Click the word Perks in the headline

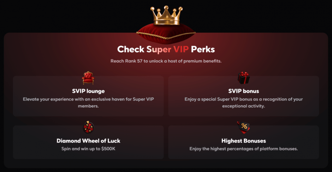pos(203,49)
